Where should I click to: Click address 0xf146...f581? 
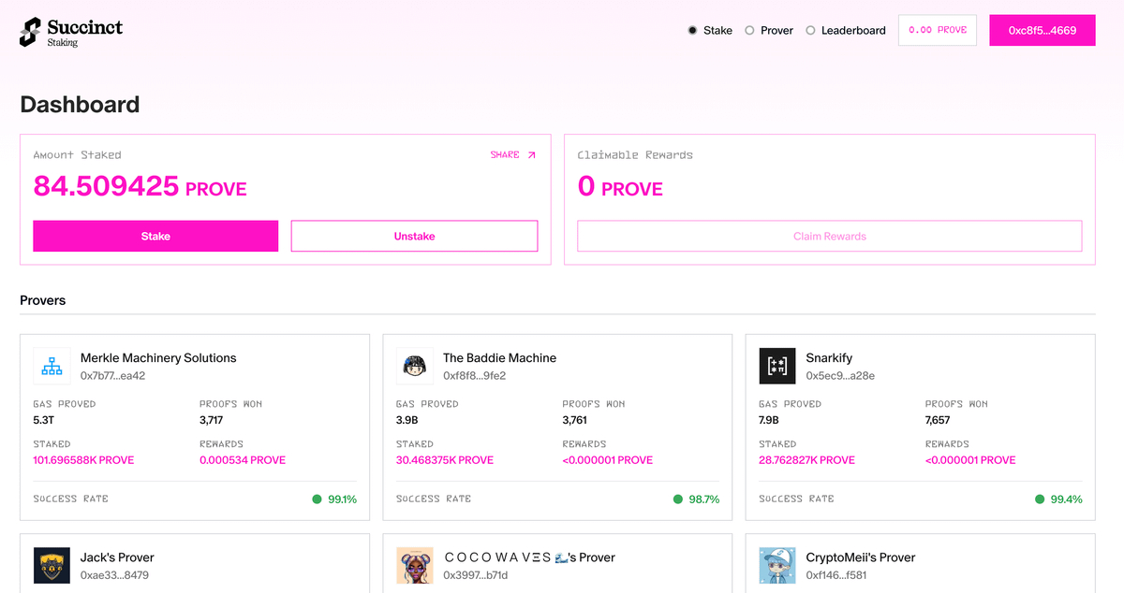836,575
